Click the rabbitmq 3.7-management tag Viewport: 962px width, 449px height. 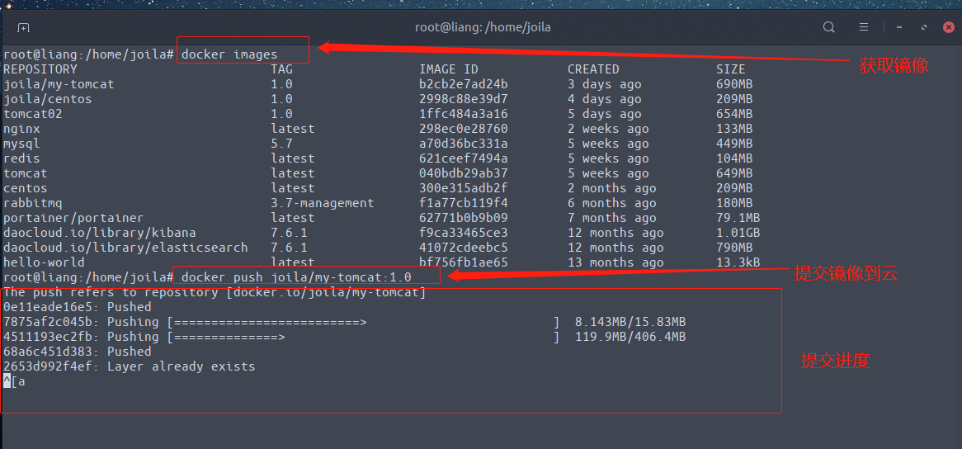pos(322,203)
